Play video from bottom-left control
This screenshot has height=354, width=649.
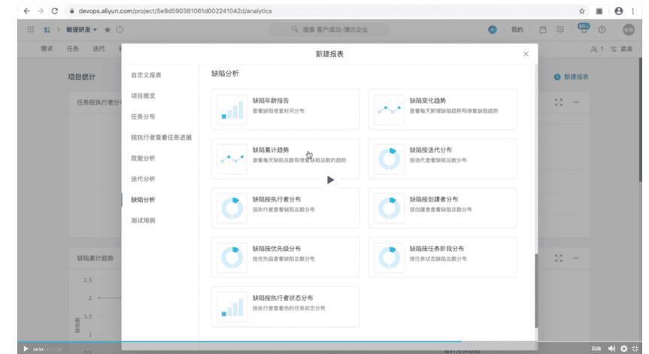[x=26, y=349]
